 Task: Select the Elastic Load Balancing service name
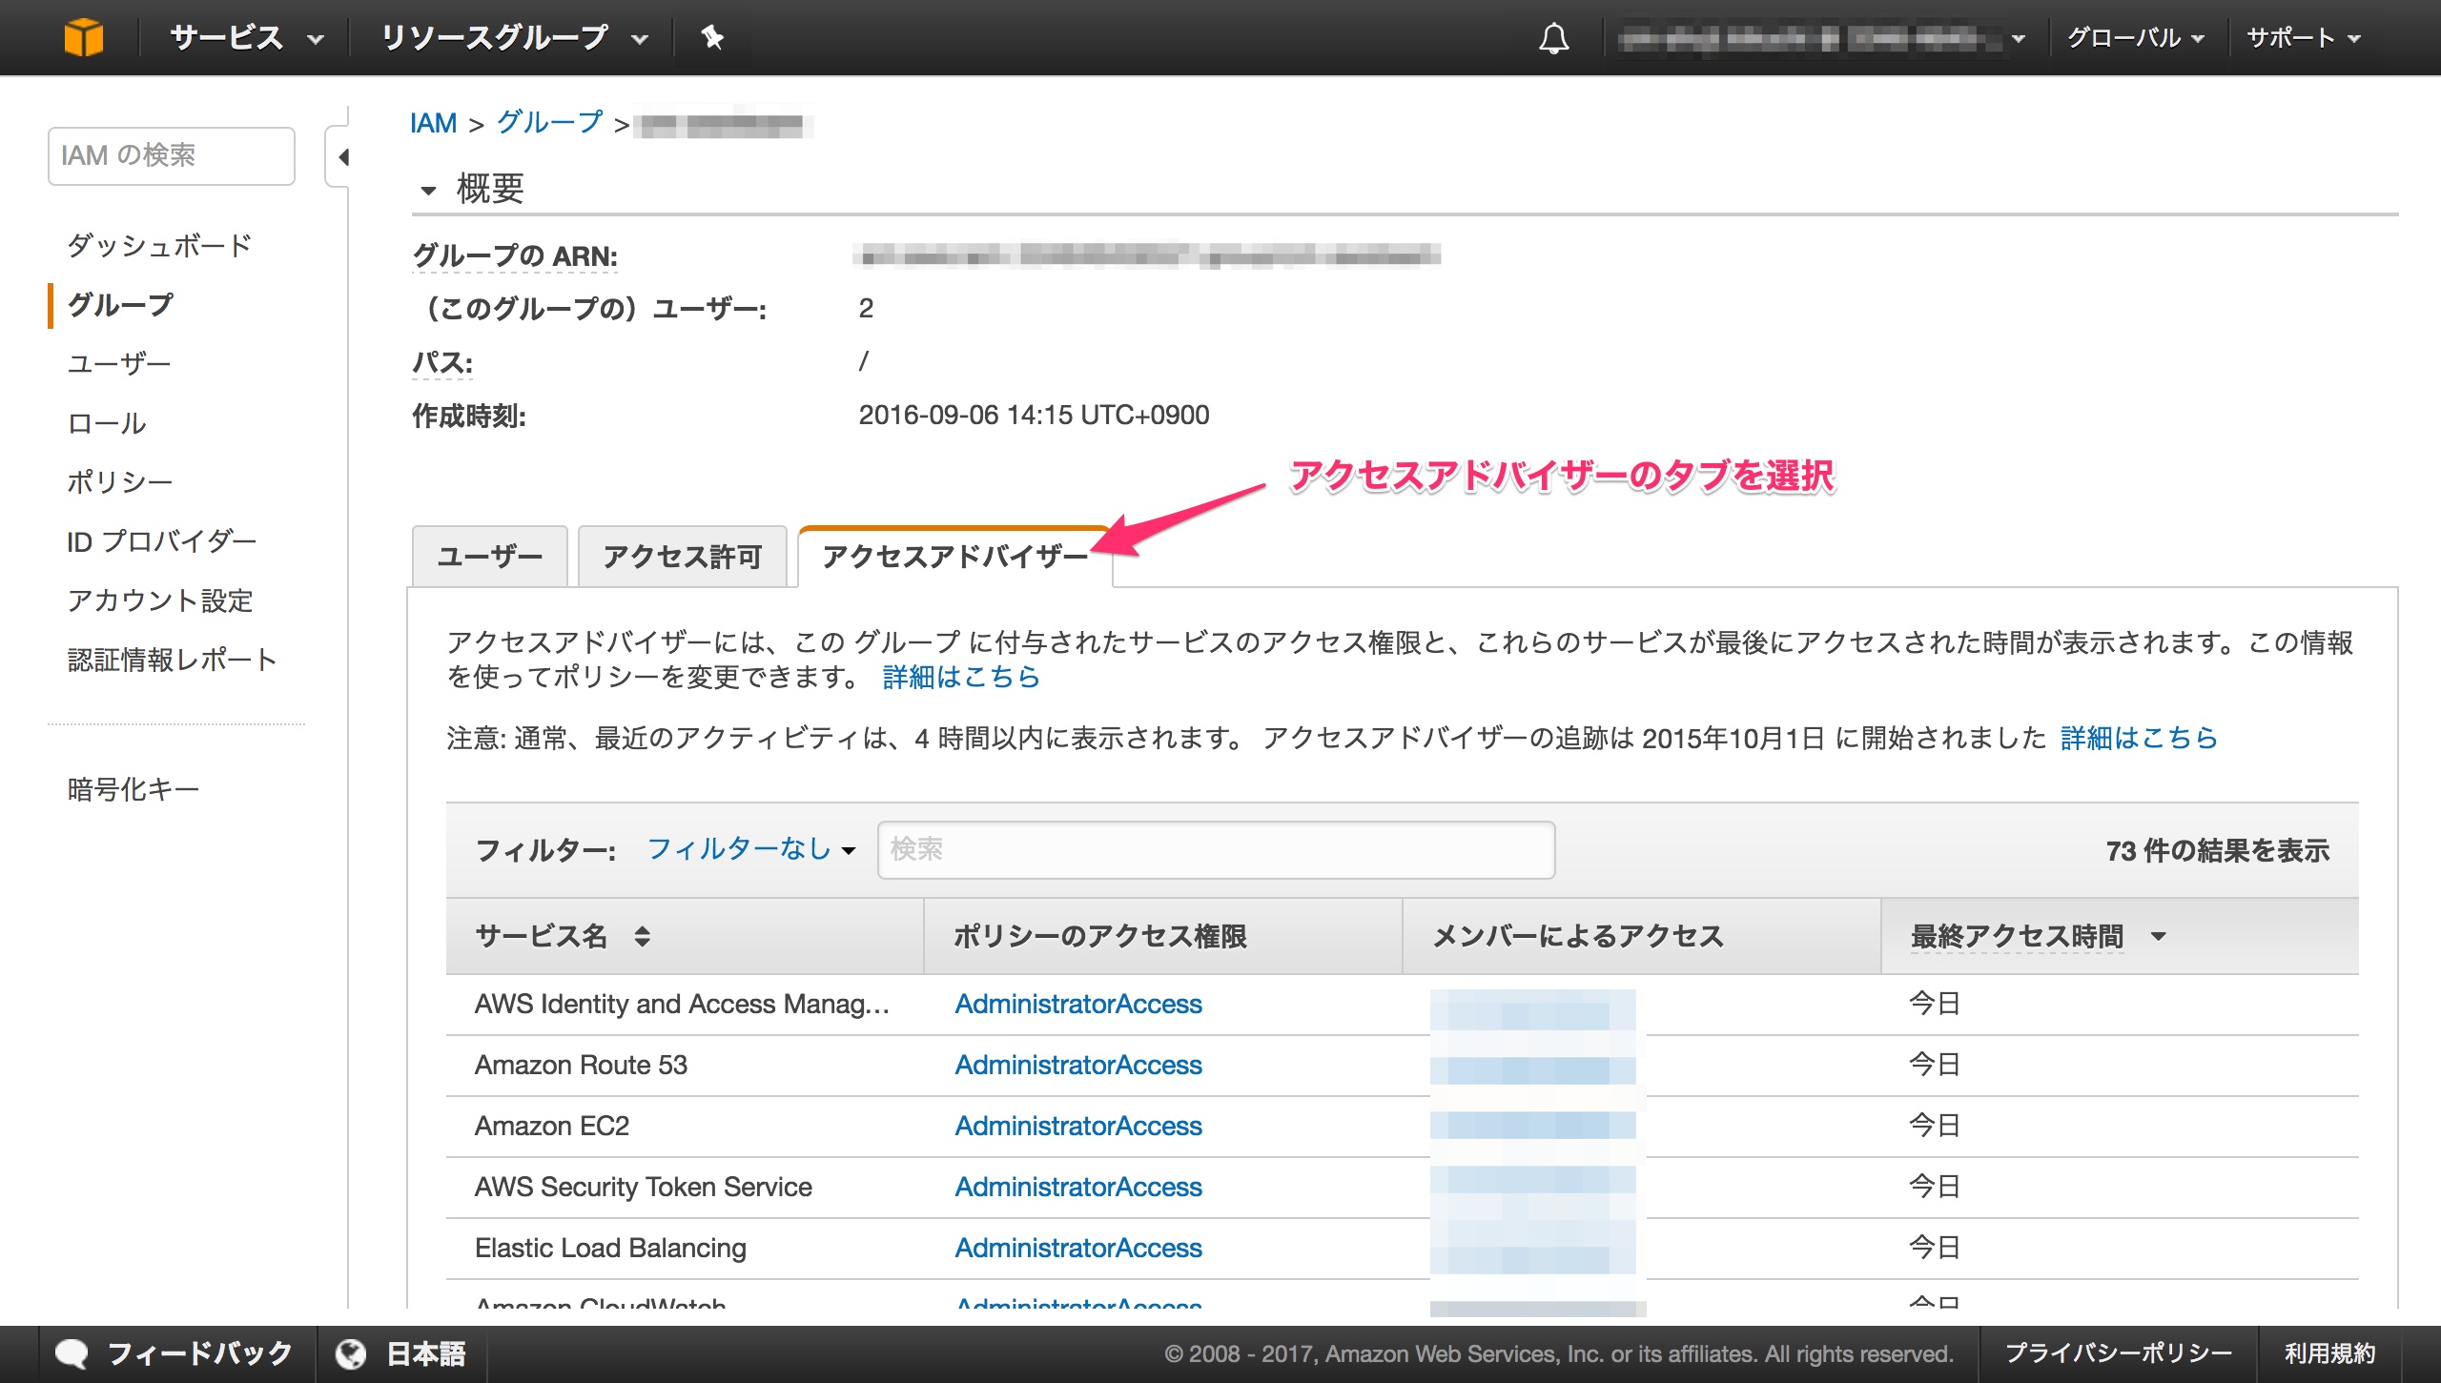[610, 1248]
